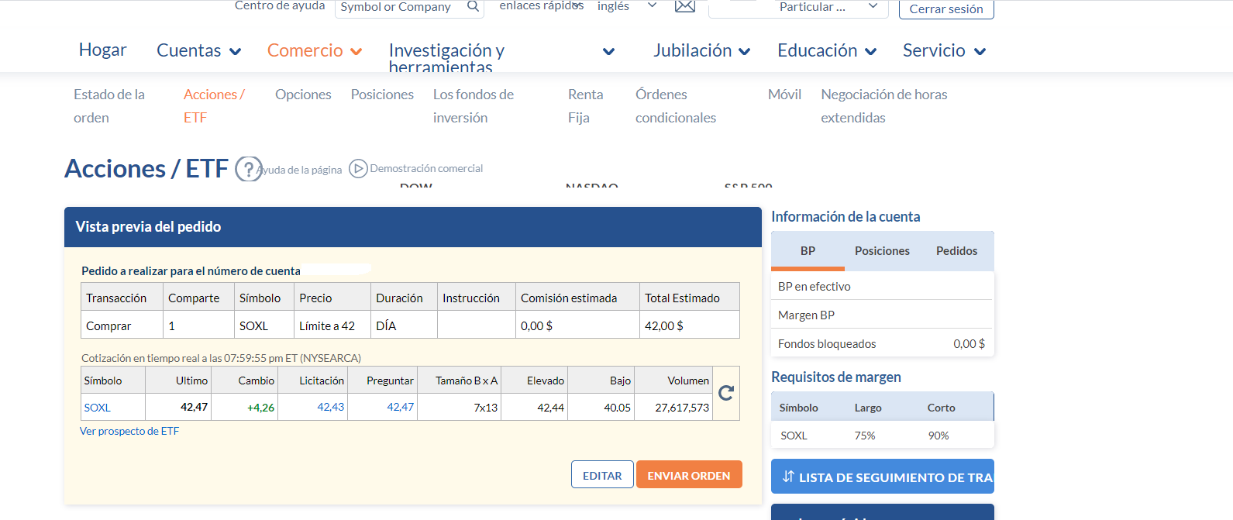The height and width of the screenshot is (520, 1233).
Task: Click the ENVIAR ORDEN button
Action: click(689, 475)
